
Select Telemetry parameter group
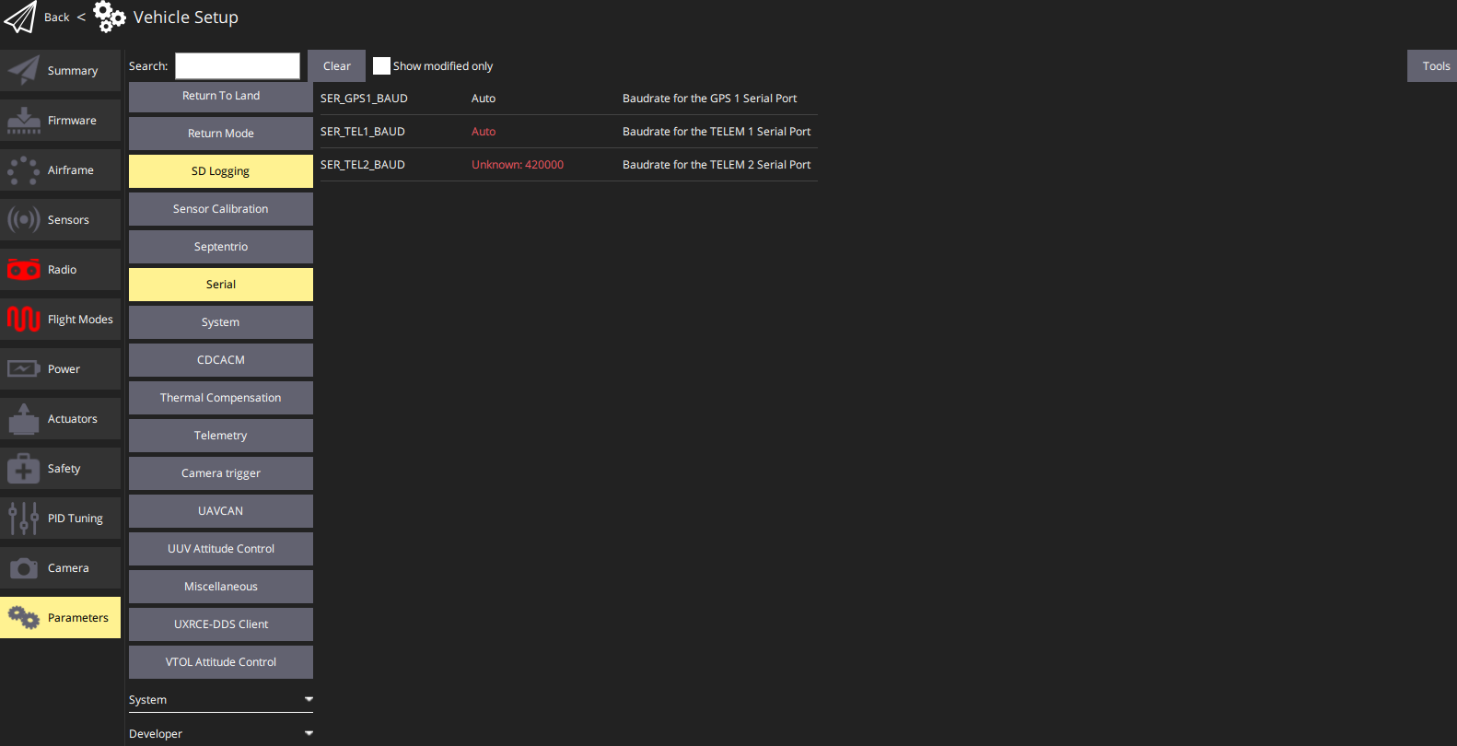point(221,436)
